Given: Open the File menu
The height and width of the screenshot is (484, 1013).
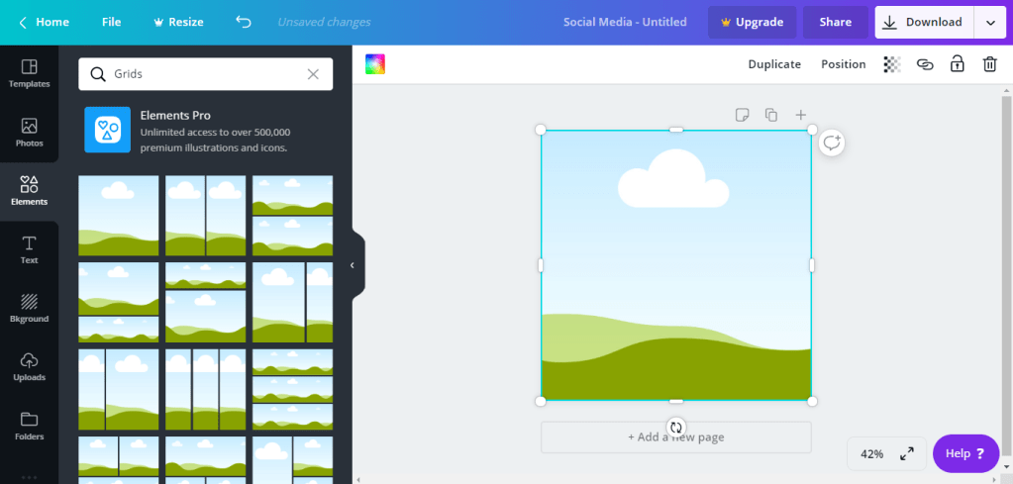Looking at the screenshot, I should click(112, 22).
